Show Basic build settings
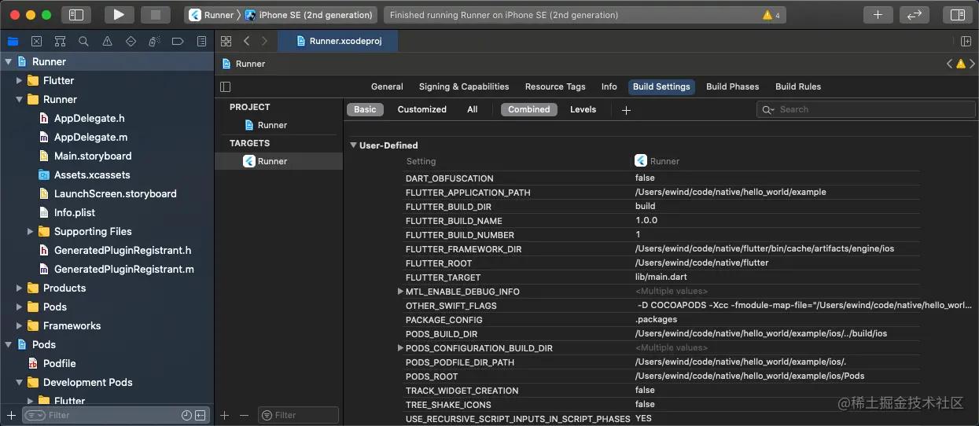Viewport: 979px width, 426px height. pyautogui.click(x=365, y=109)
